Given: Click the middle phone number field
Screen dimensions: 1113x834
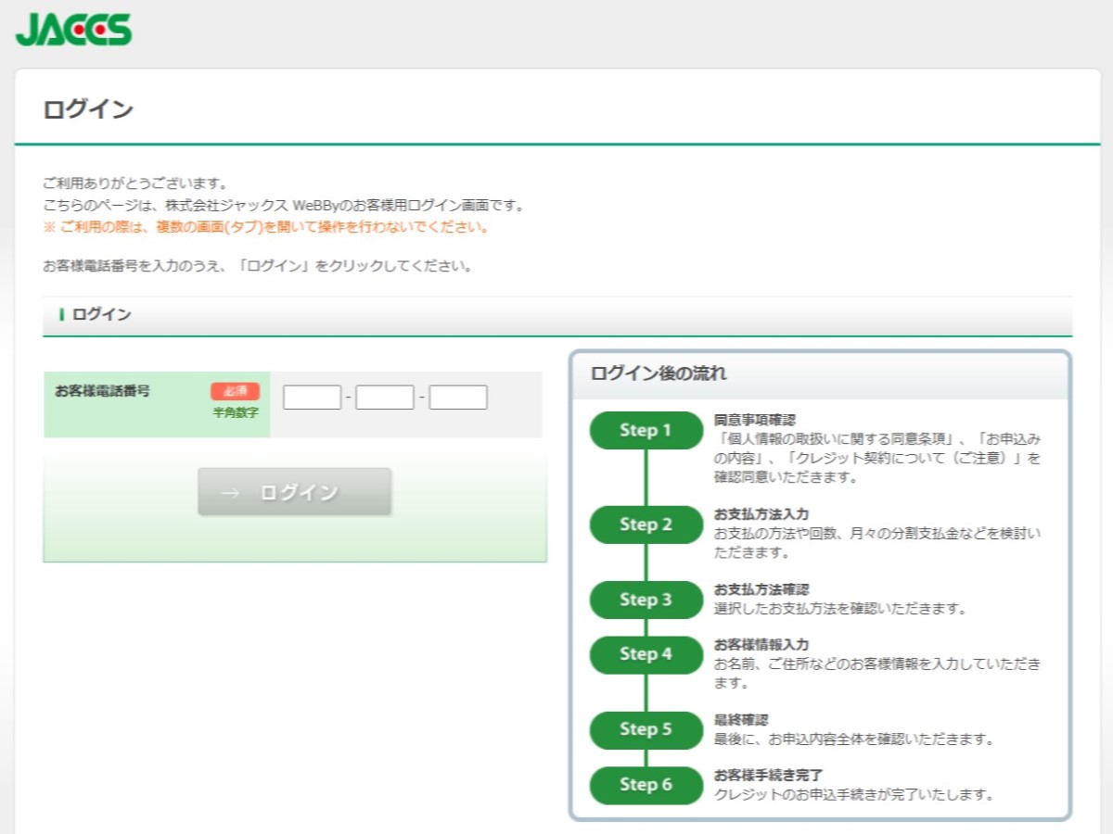Looking at the screenshot, I should [384, 398].
